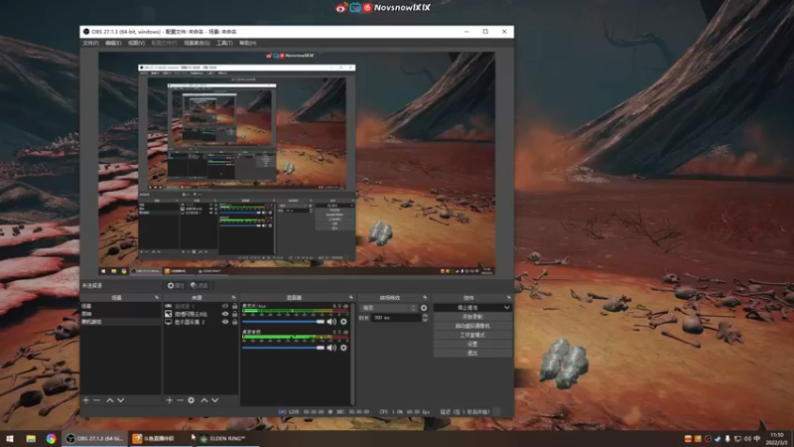The image size is (794, 447).
Task: Open the Windows Start menu
Action: click(10, 438)
